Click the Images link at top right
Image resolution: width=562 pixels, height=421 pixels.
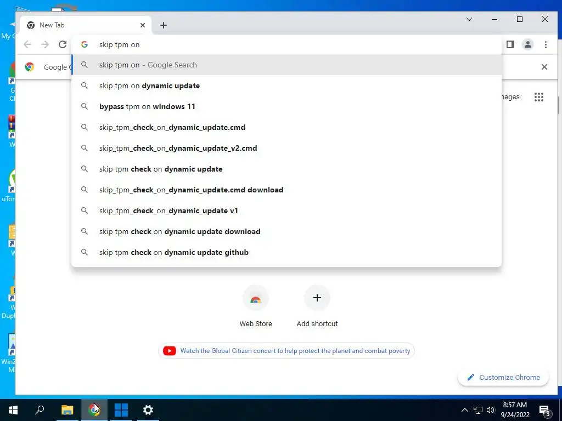pos(510,97)
